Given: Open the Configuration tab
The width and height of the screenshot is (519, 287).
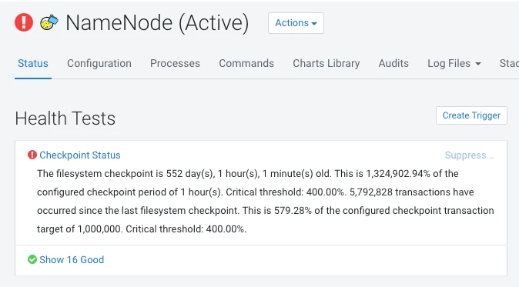Looking at the screenshot, I should (99, 63).
